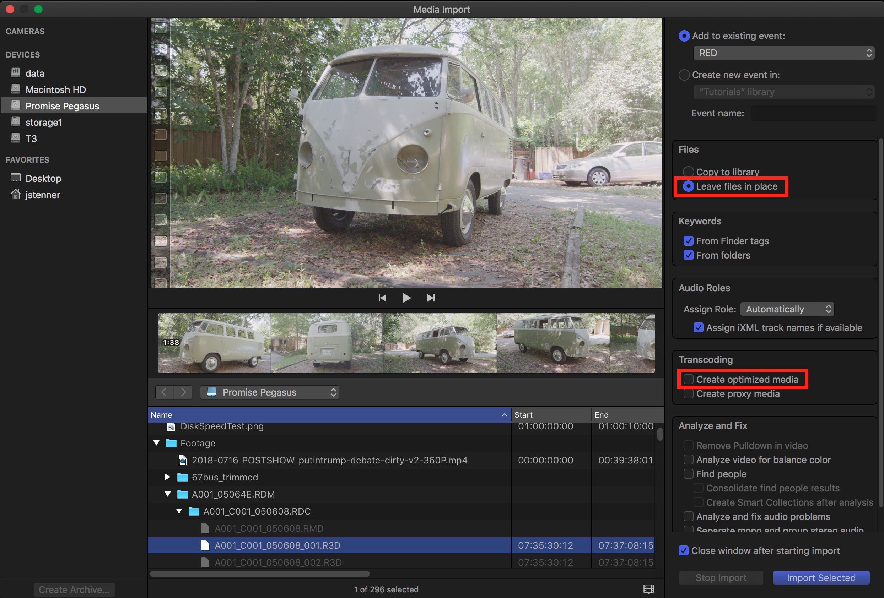The image size is (884, 598).
Task: Open the T3 drive in Devices
Action: click(x=31, y=138)
